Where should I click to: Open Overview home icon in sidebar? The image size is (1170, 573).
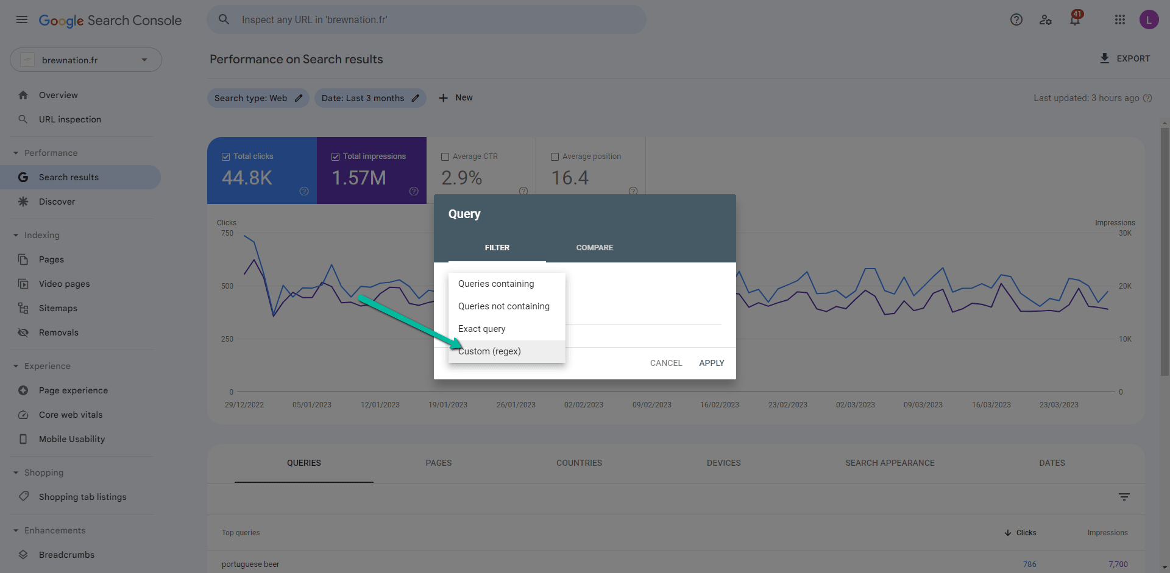(x=23, y=95)
